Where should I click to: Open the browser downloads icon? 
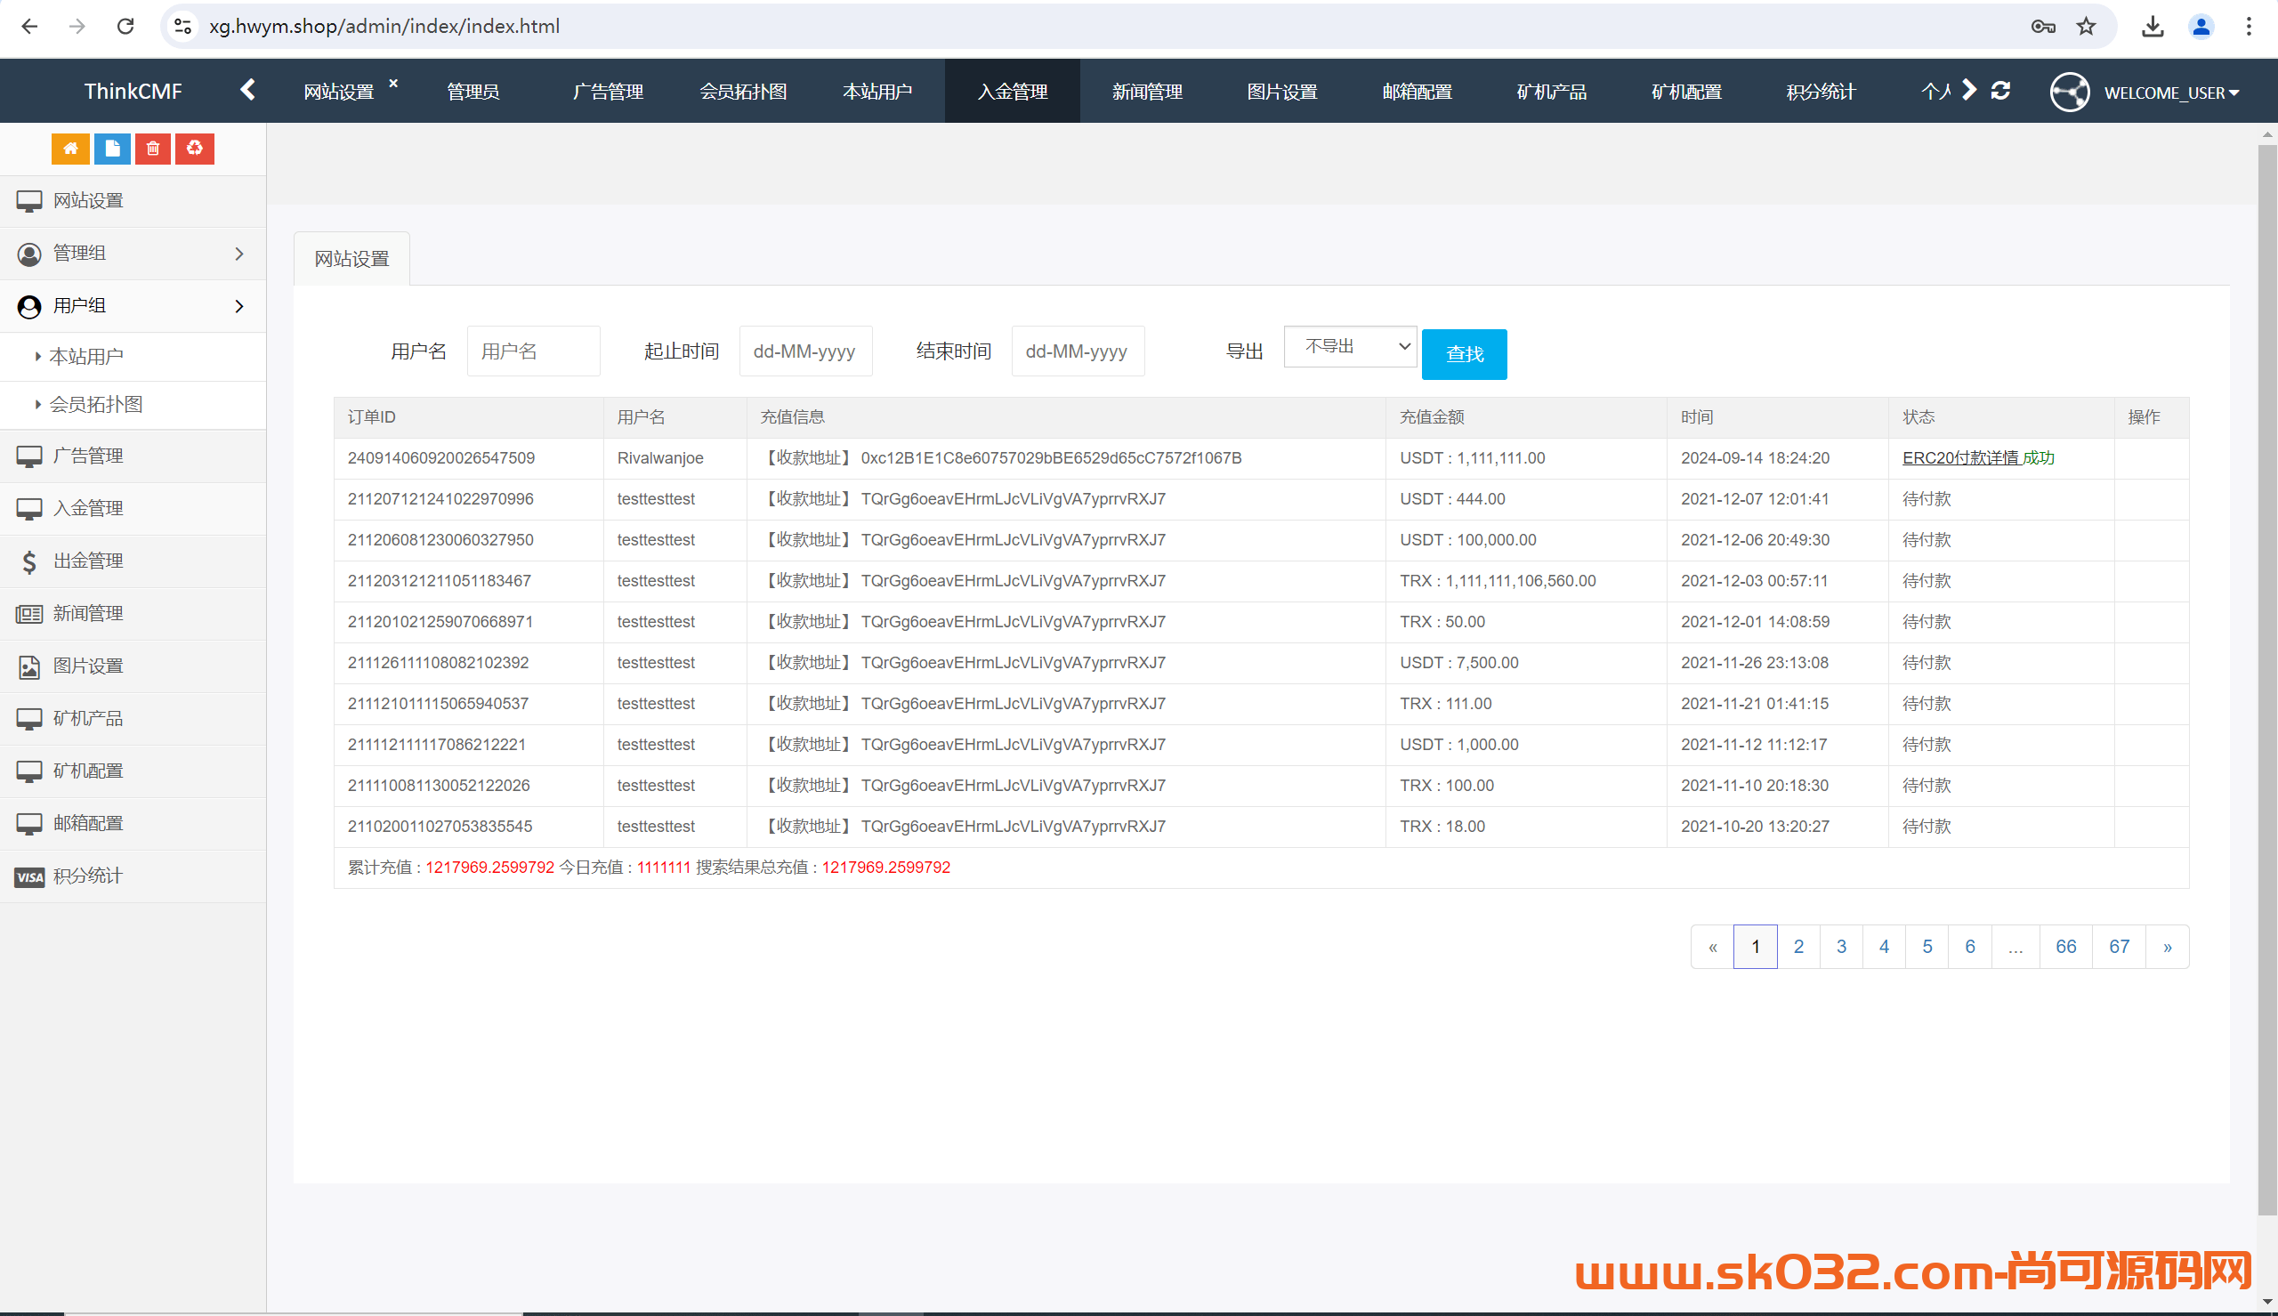[2153, 26]
